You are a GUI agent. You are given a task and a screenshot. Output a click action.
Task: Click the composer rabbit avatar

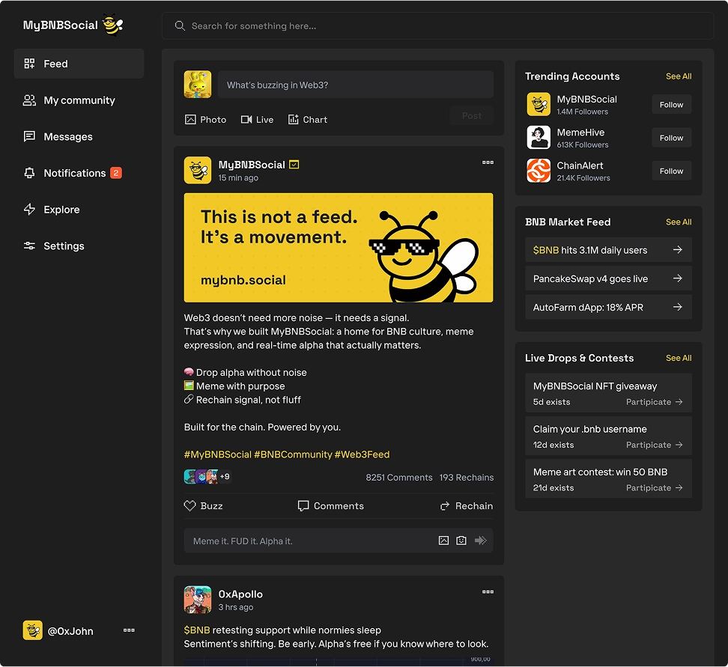pos(197,85)
